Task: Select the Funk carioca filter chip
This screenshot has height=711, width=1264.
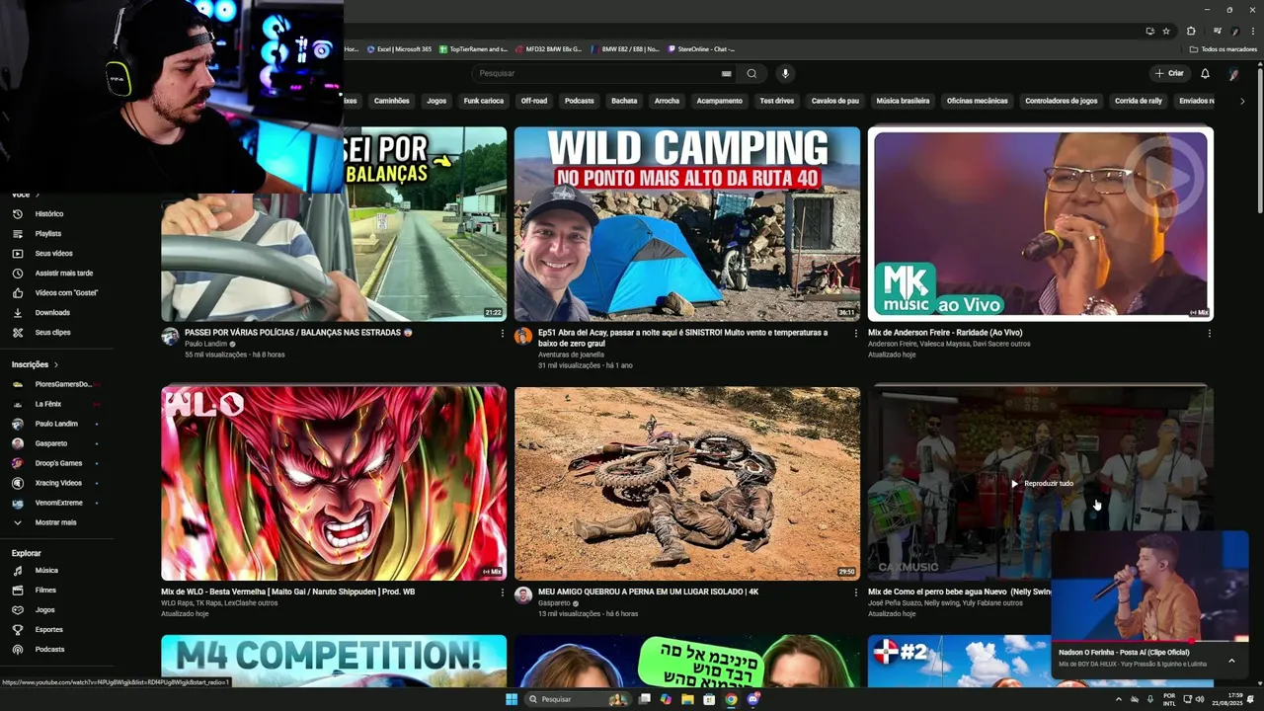Action: [484, 101]
